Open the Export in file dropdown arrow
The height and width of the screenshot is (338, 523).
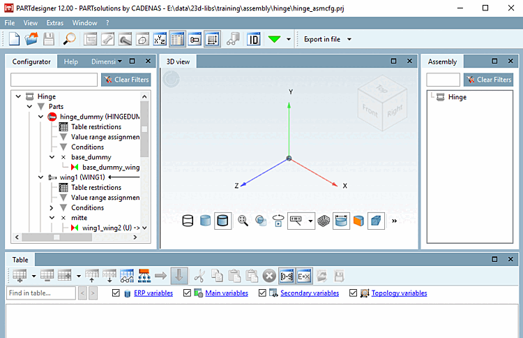click(349, 39)
